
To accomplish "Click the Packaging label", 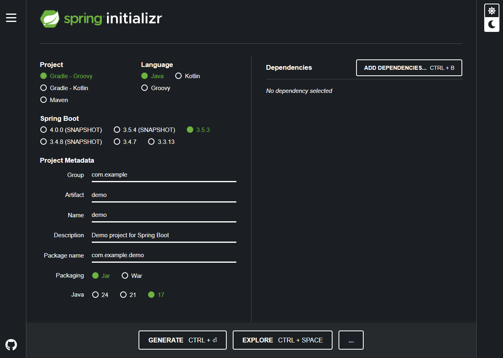I will point(70,275).
